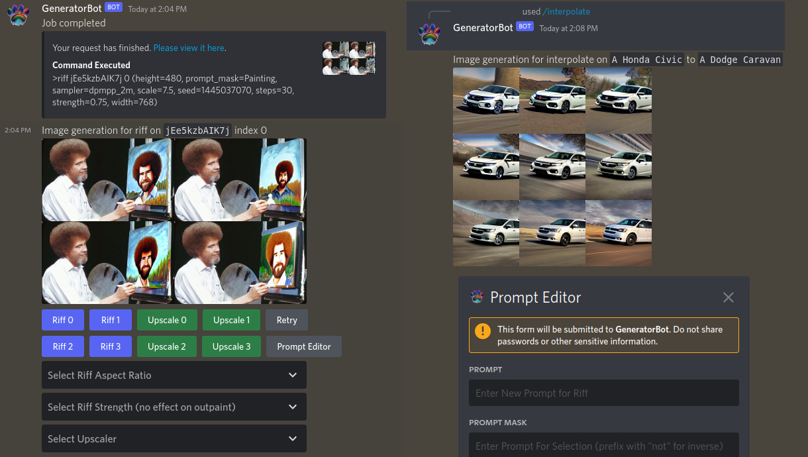Click GeneratorBot avatar in interpolate message
Image resolution: width=808 pixels, height=457 pixels.
429,34
